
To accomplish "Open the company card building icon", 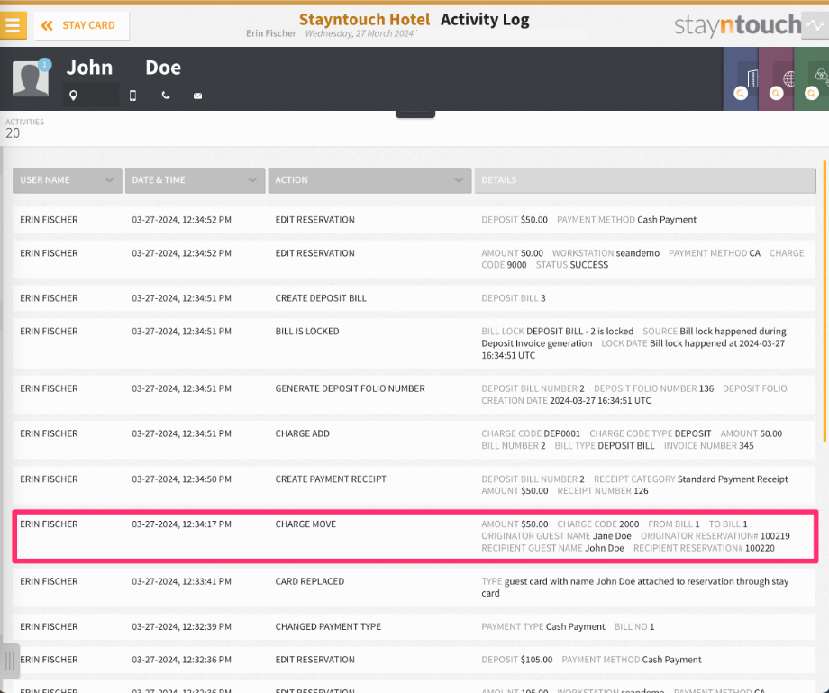I will (x=752, y=78).
